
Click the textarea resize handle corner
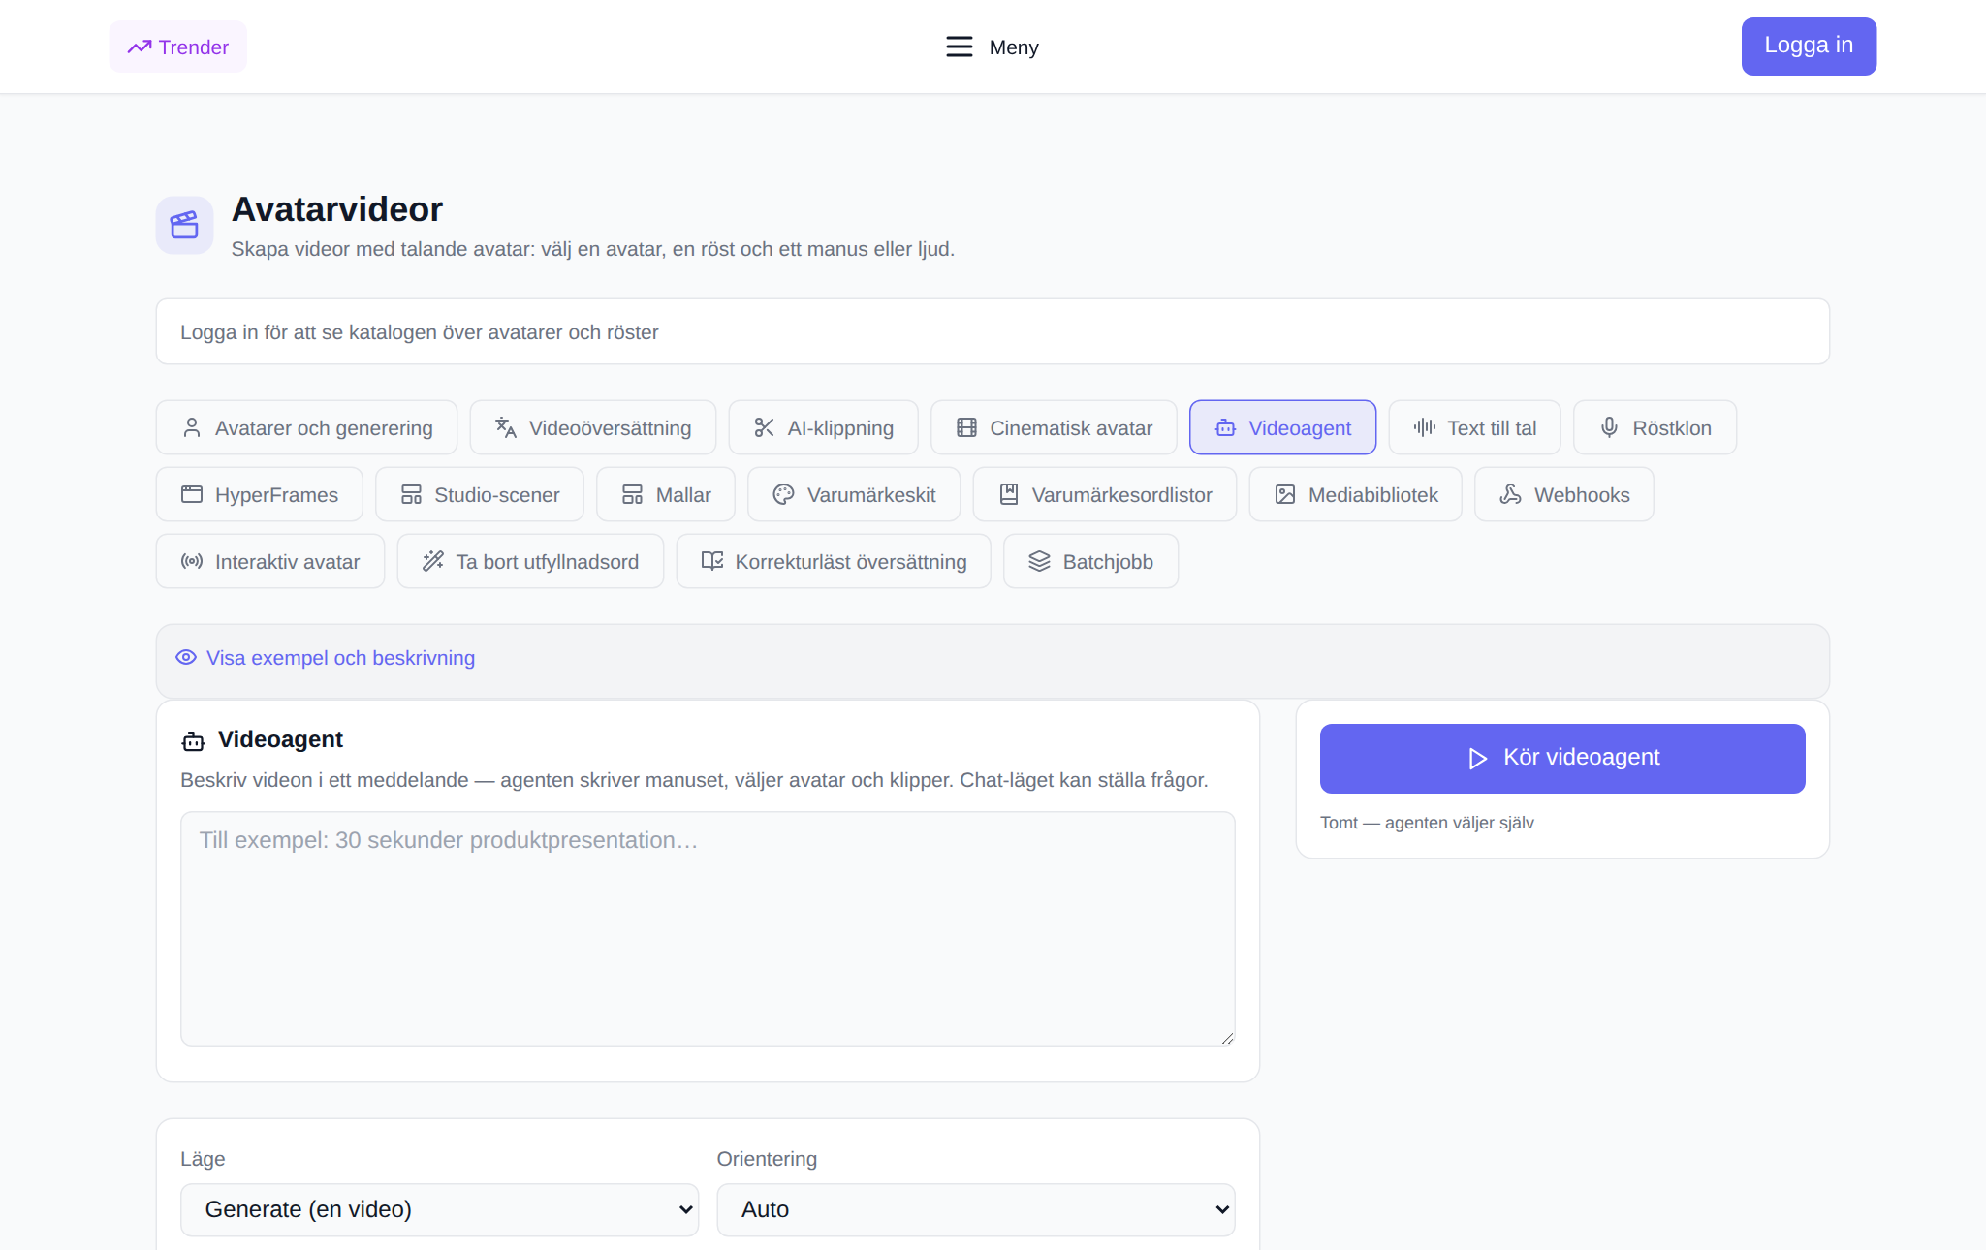tap(1227, 1038)
